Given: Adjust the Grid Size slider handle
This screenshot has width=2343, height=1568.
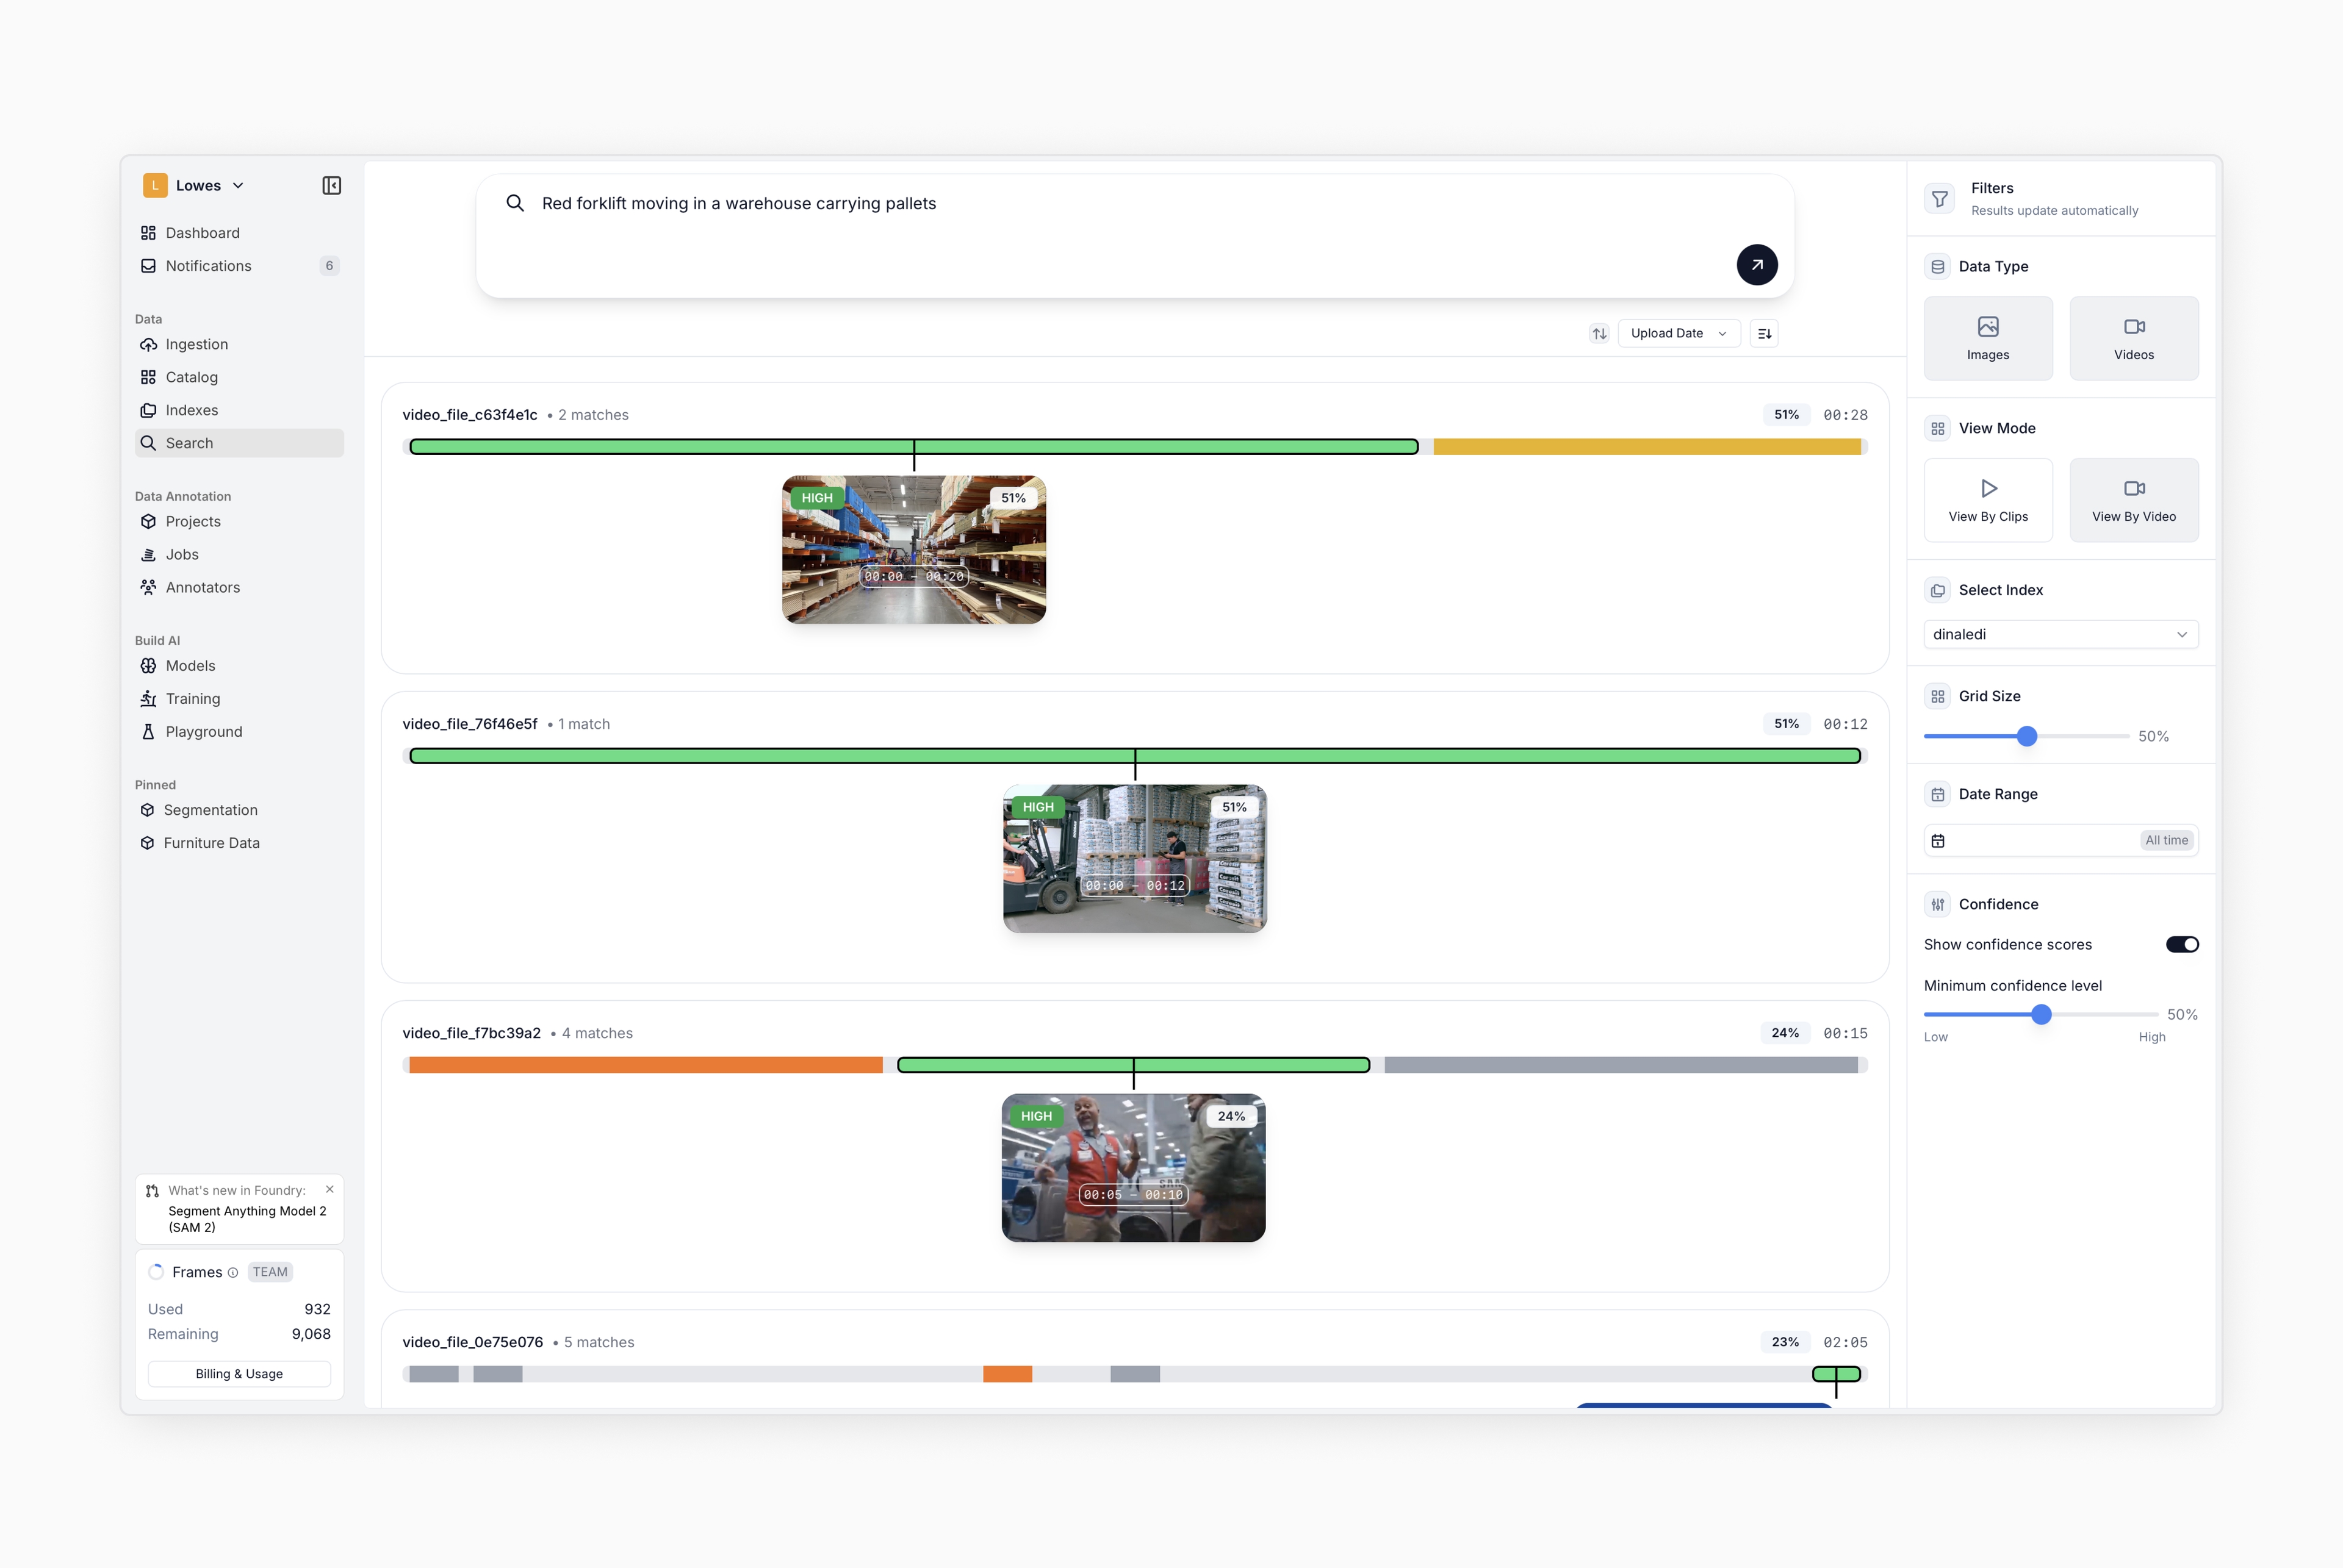Looking at the screenshot, I should [2027, 737].
